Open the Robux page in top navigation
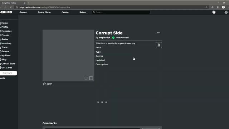 (x=83, y=12)
